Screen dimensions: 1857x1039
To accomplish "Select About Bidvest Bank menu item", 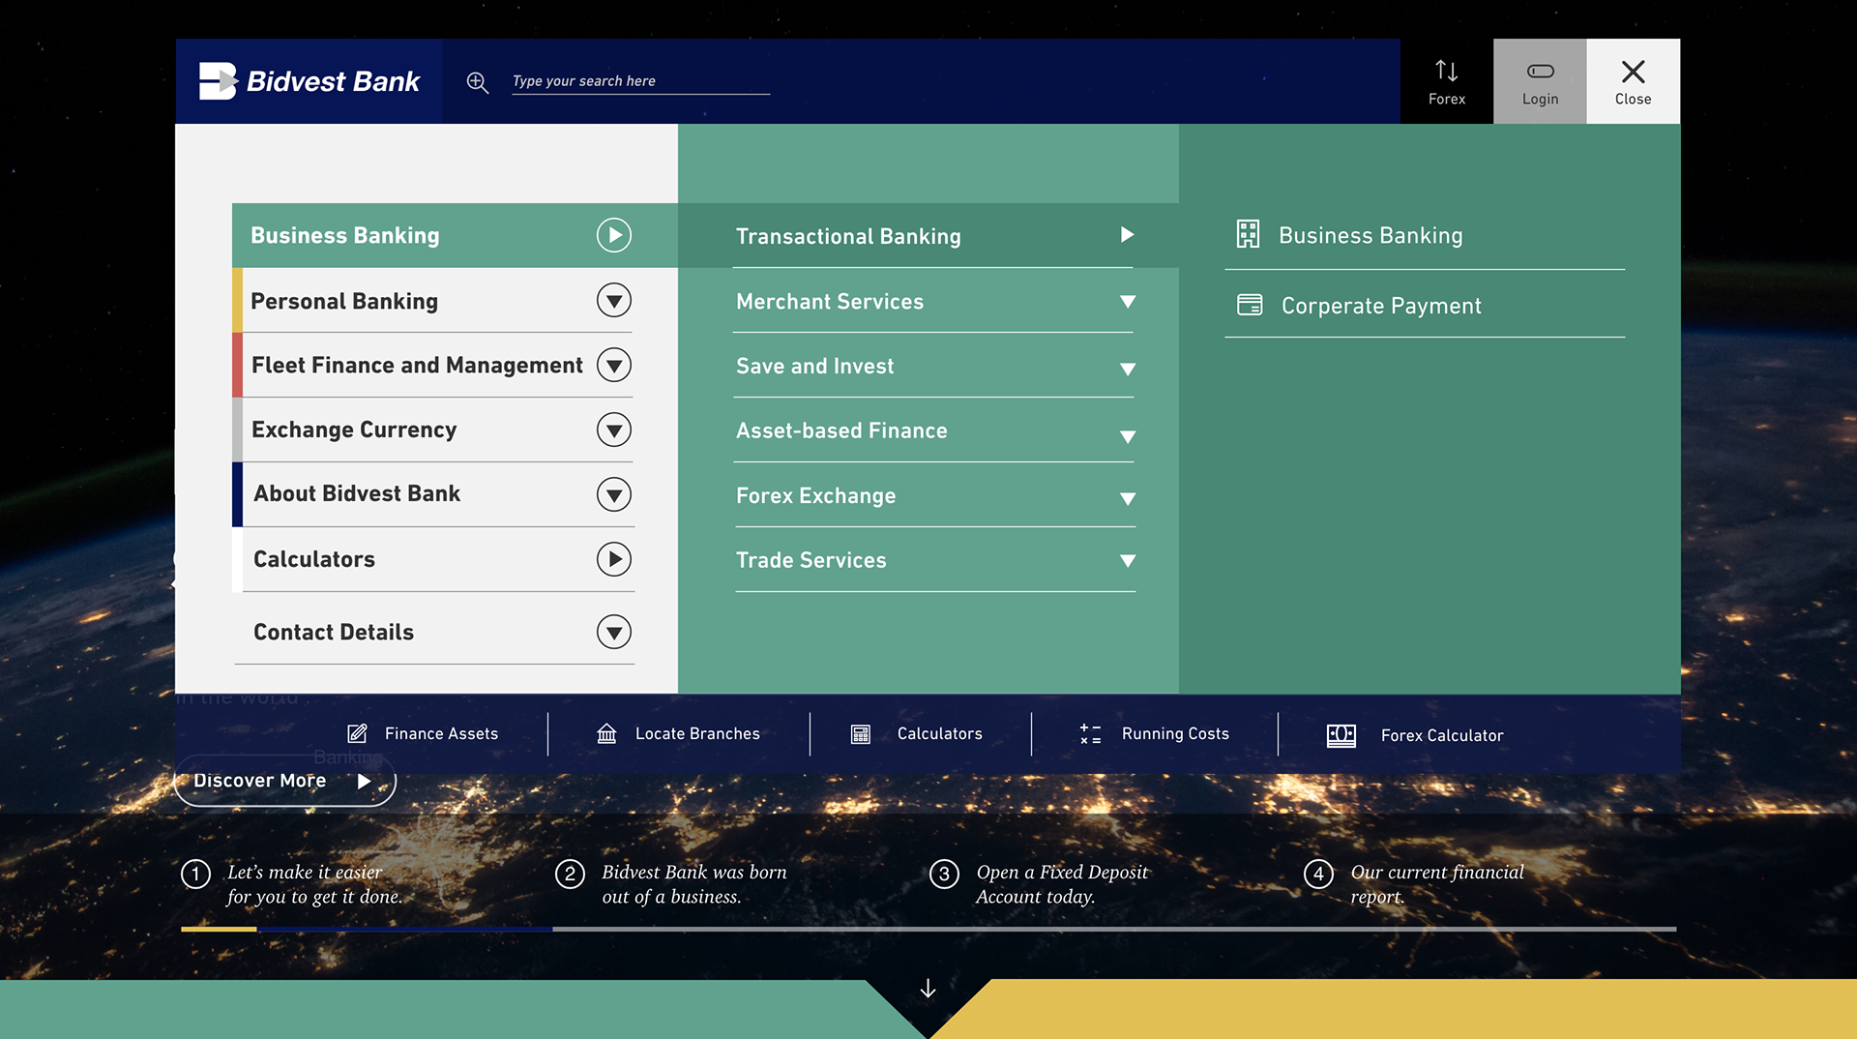I will 357,493.
